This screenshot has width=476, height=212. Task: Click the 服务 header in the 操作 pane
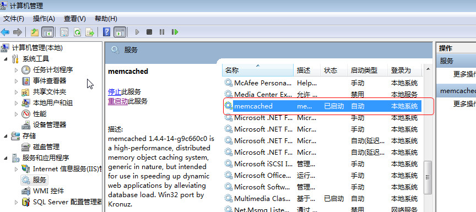click(x=456, y=61)
